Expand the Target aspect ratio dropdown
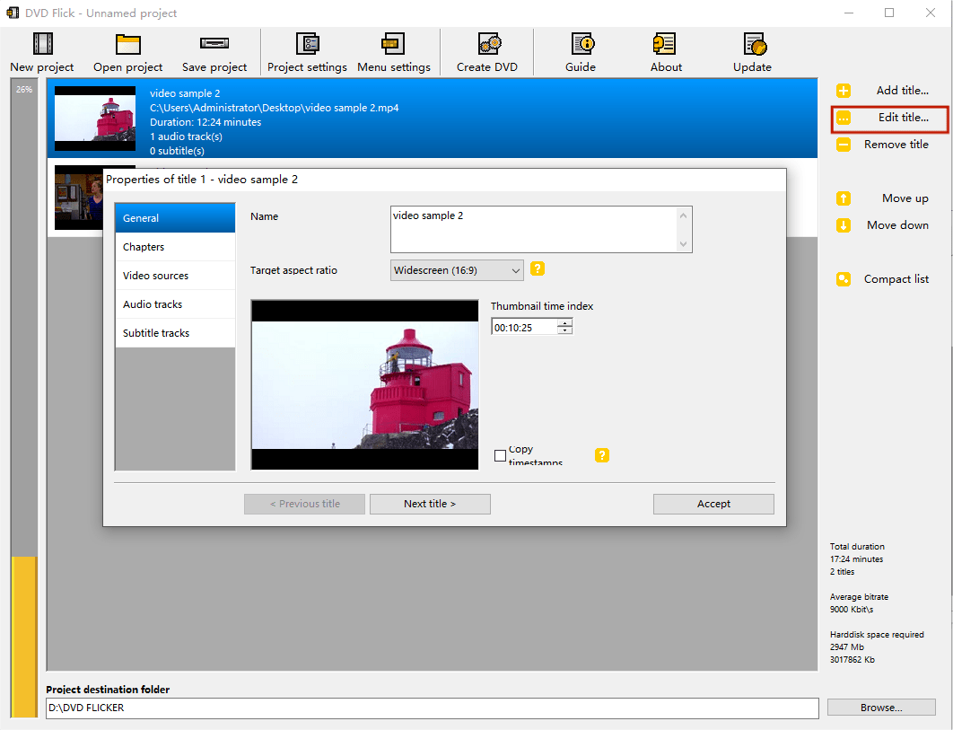Viewport: 953px width, 730px height. click(515, 270)
